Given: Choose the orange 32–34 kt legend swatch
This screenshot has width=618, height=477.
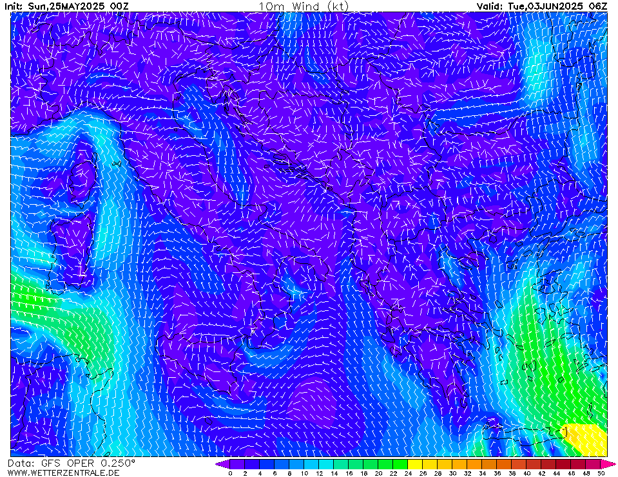Looking at the screenshot, I should click(x=474, y=464).
